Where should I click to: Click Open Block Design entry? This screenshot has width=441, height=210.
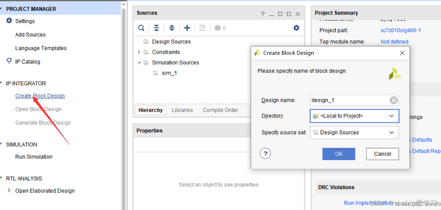point(38,109)
